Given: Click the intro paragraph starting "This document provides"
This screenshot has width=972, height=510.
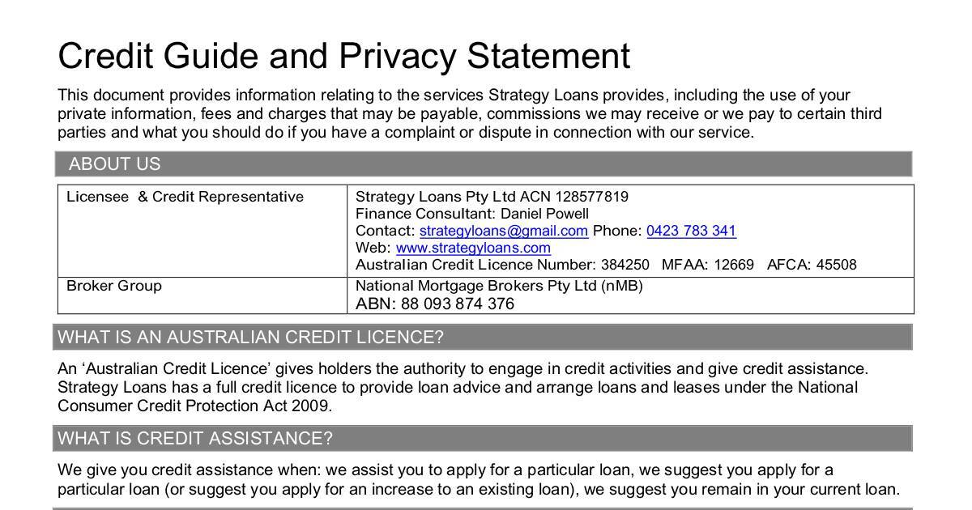Looking at the screenshot, I should click(x=470, y=113).
